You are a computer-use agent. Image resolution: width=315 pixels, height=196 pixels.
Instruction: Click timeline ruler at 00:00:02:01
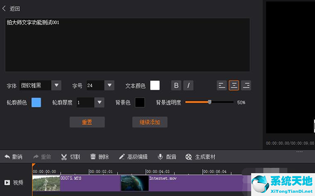pyautogui.click(x=101, y=172)
